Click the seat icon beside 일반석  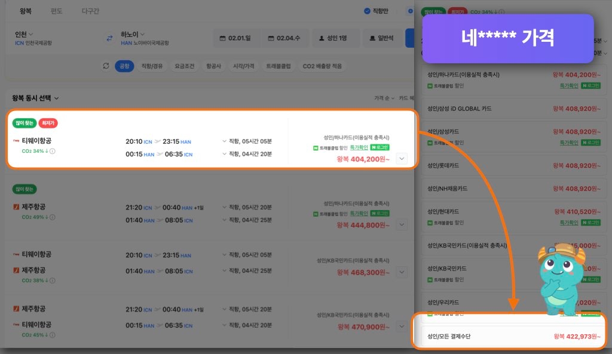click(x=371, y=38)
